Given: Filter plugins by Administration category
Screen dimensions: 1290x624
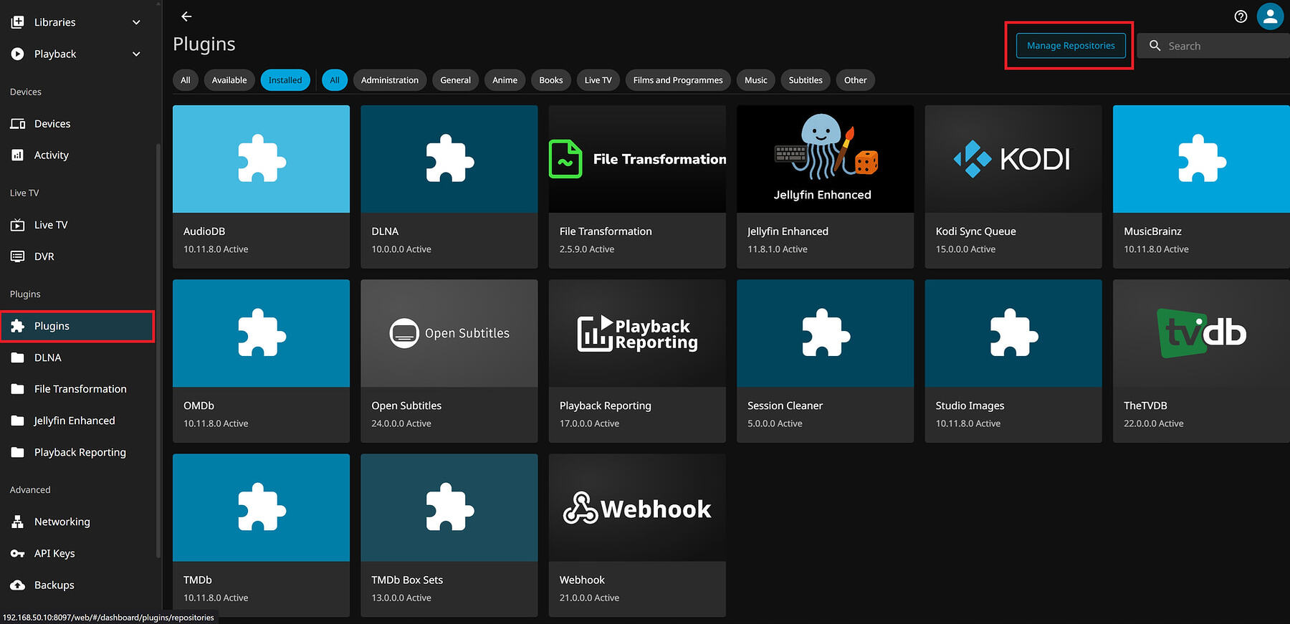Looking at the screenshot, I should tap(390, 80).
